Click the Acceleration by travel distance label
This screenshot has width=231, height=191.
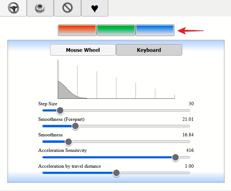coord(70,166)
